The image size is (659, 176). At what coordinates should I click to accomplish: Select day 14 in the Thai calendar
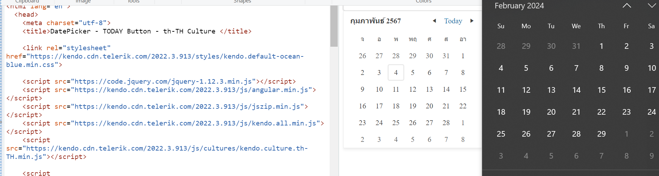[446, 89]
